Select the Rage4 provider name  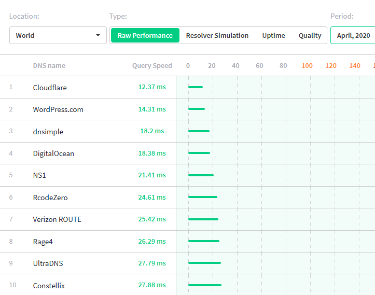[x=43, y=241]
